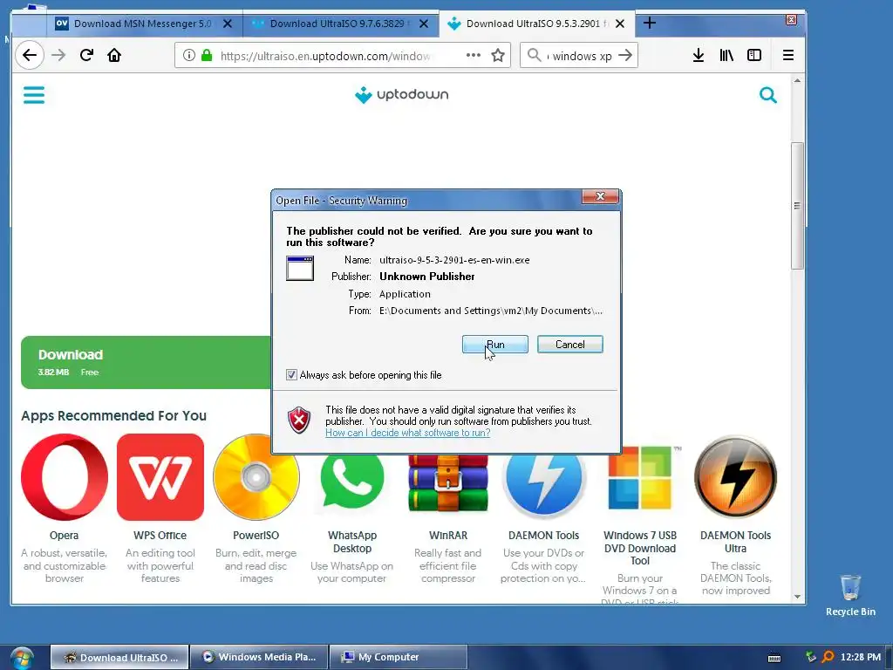Click the 12:28 PM taskbar clock

(860, 658)
